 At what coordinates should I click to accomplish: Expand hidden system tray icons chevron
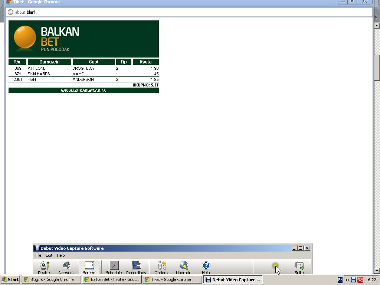click(x=347, y=280)
